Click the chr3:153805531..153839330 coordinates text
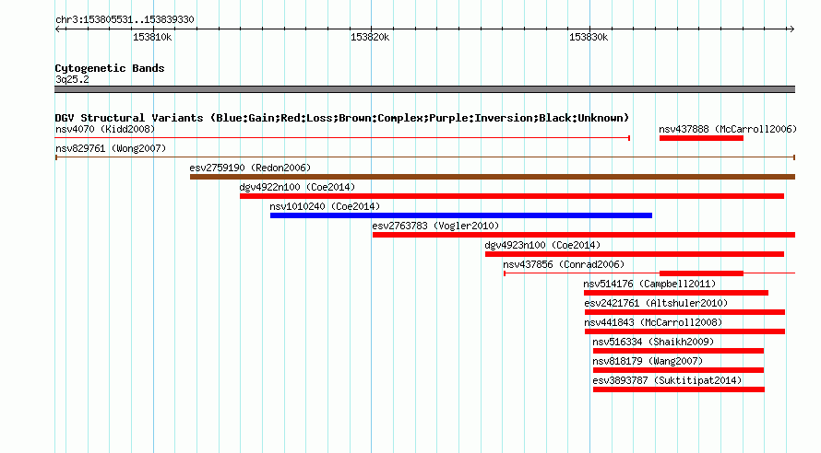The width and height of the screenshot is (821, 453). [x=125, y=19]
